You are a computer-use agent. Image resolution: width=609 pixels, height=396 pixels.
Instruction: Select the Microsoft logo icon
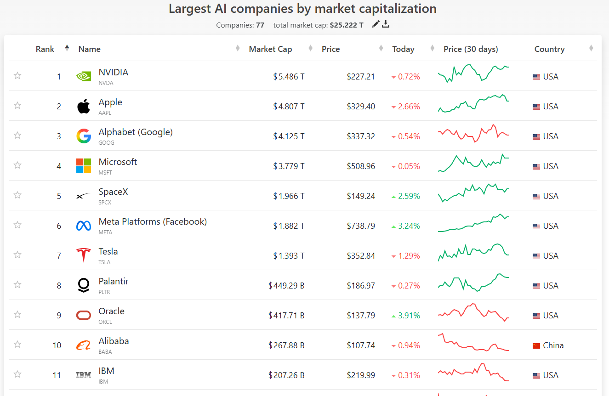tap(84, 166)
